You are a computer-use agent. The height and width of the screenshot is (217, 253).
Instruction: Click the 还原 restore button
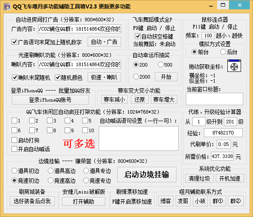(x=140, y=99)
